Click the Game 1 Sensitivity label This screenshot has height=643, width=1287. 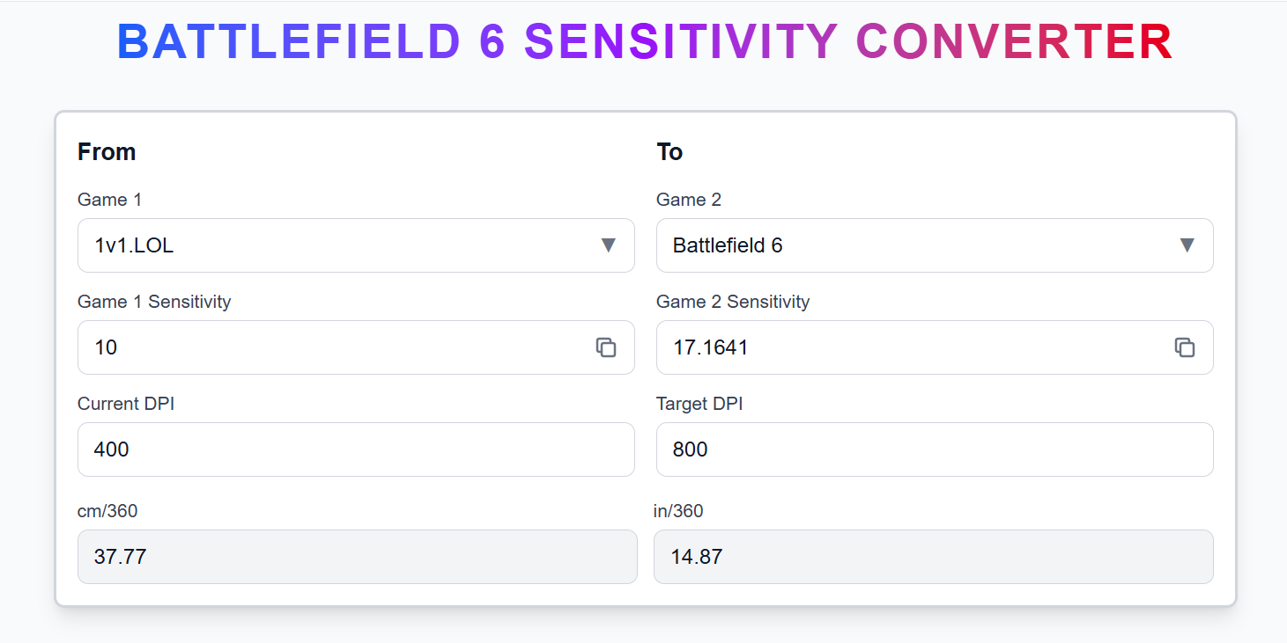point(154,302)
